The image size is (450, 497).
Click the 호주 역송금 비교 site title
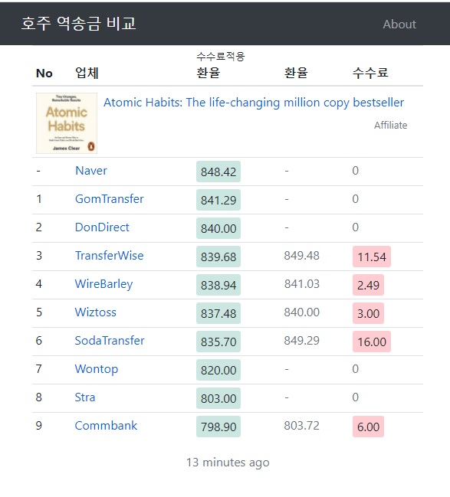79,24
